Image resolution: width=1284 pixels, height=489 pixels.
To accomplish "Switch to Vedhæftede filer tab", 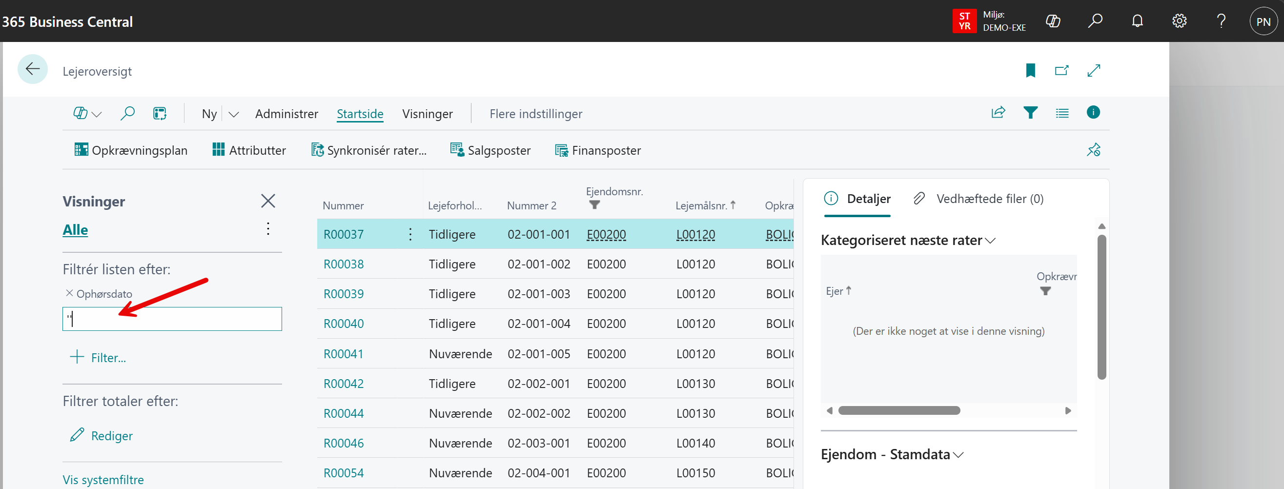I will coord(978,199).
